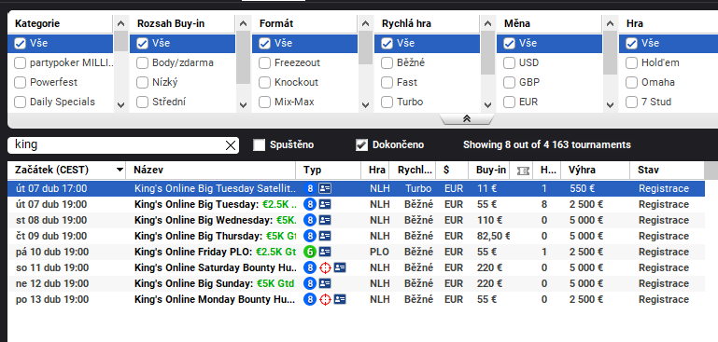This screenshot has height=342, width=718.
Task: Check the Turbo speed checkbox
Action: click(387, 102)
